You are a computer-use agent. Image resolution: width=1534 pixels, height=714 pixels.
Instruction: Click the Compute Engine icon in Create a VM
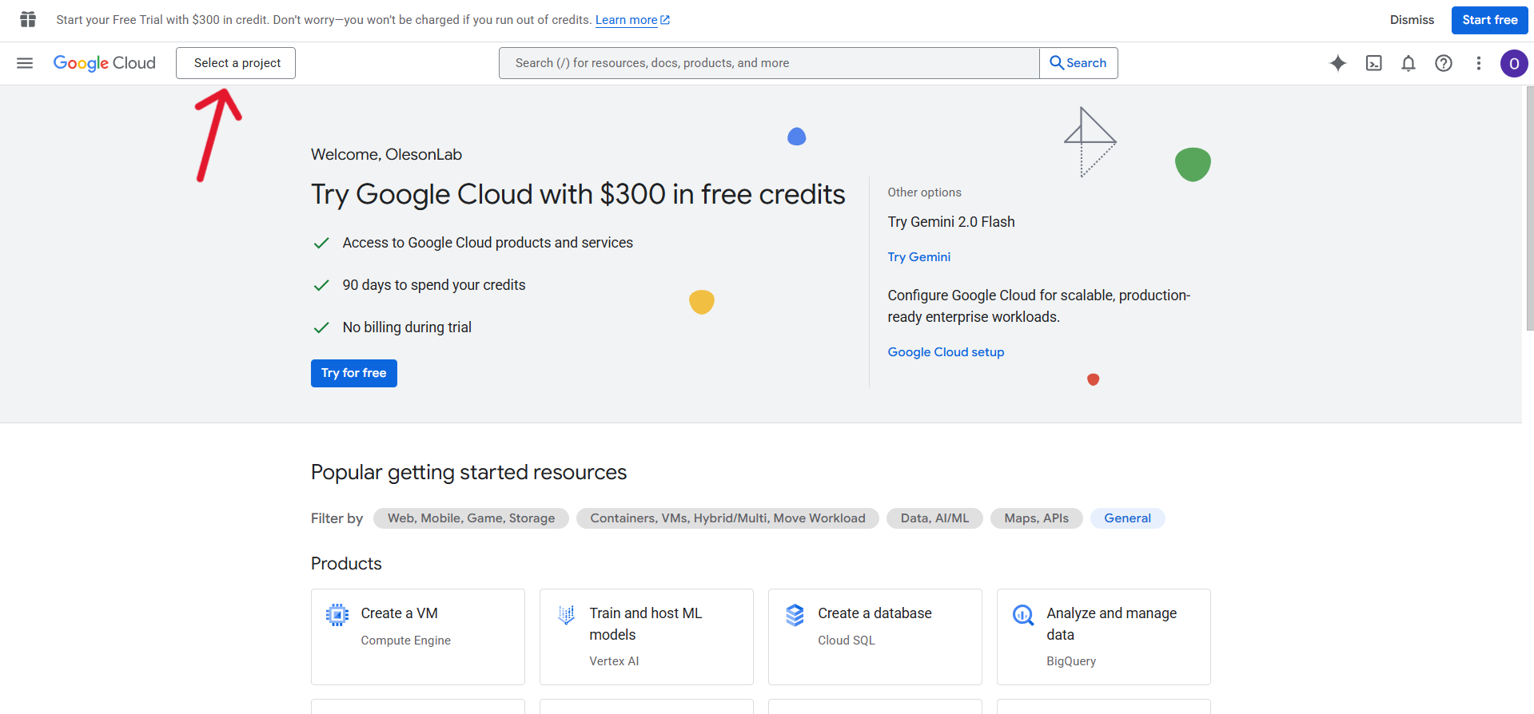[337, 614]
